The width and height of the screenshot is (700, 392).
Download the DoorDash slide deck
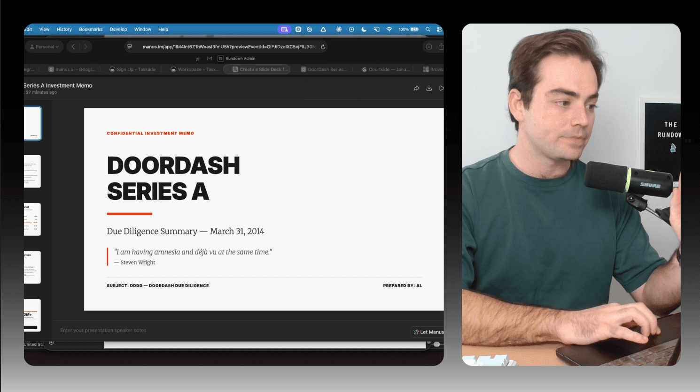pos(428,88)
